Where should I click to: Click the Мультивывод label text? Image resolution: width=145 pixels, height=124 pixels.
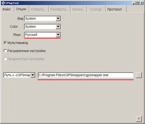tap(18, 43)
